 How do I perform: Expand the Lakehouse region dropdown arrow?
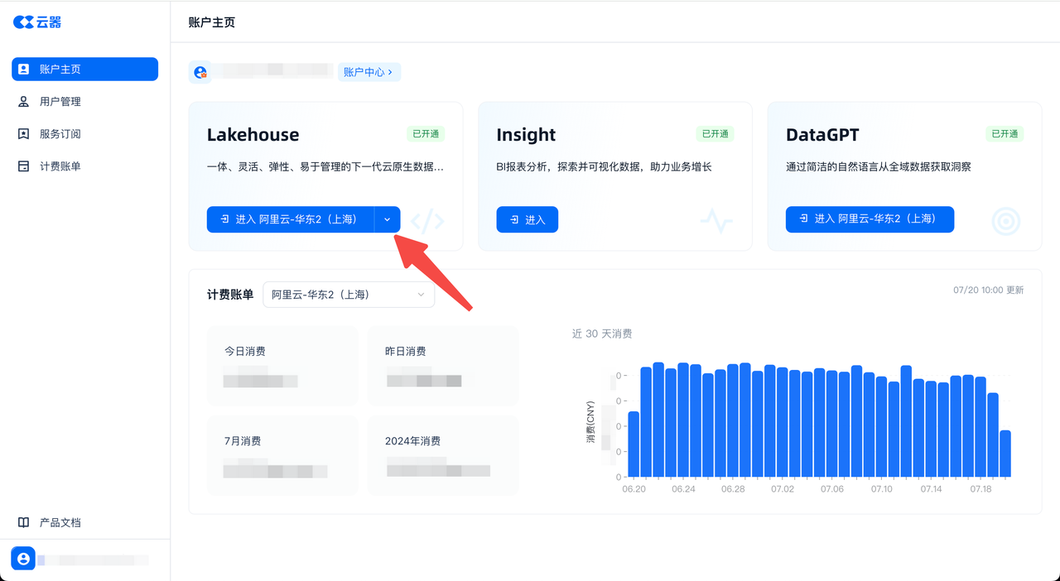point(388,219)
